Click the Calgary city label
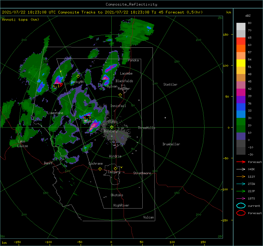Image resolution: width=263 pixels, height=246 pixels. (x=114, y=172)
